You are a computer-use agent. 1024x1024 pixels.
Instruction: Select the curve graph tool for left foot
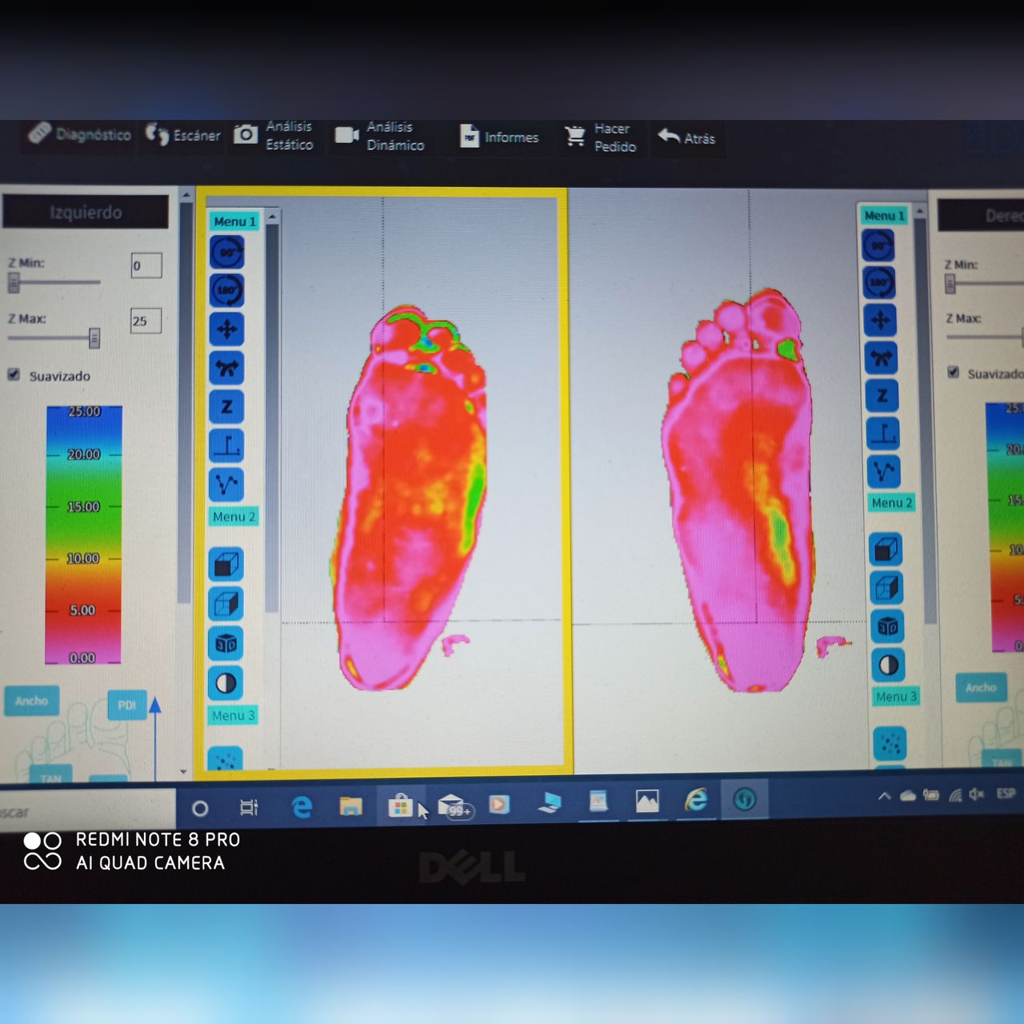click(226, 484)
